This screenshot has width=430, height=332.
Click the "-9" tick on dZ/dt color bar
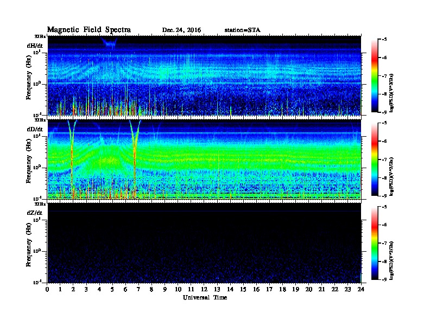384,279
